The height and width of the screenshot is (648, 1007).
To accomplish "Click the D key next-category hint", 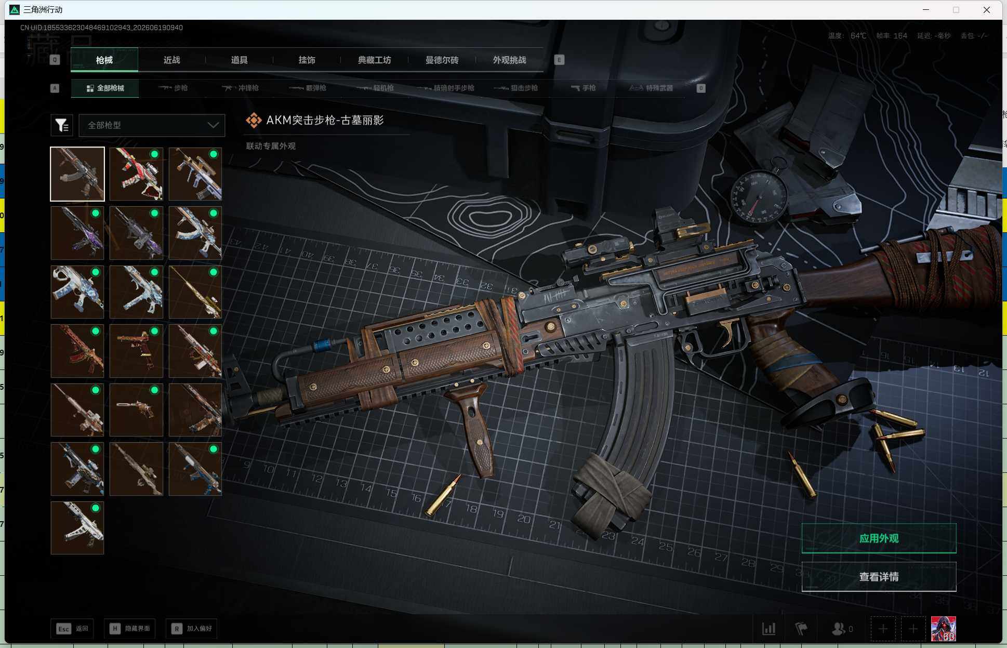I will point(701,88).
